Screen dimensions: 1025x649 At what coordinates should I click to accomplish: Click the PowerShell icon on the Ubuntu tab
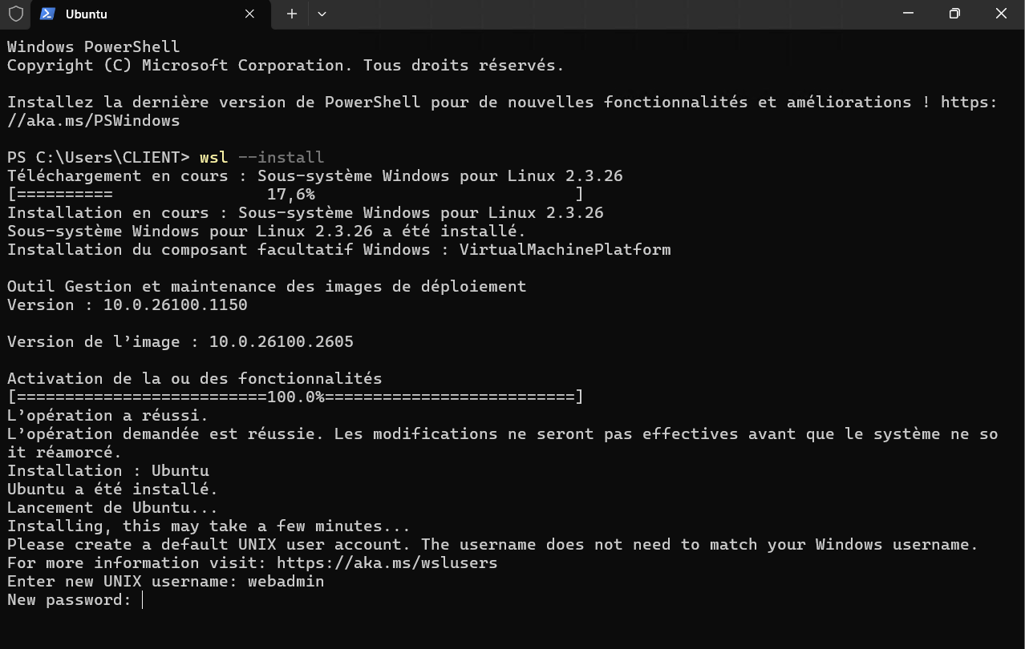coord(47,14)
